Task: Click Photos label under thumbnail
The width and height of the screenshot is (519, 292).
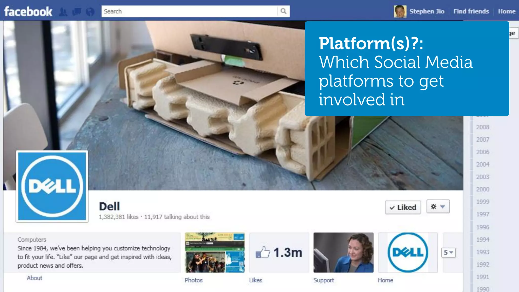Action: click(194, 280)
